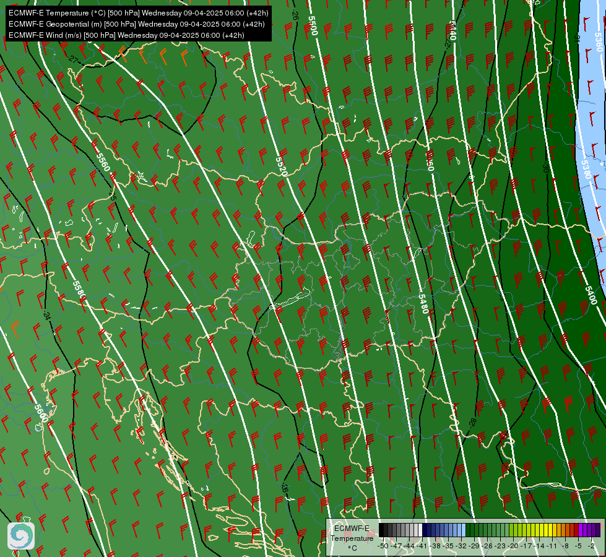Click the -2 legend tick label
The image size is (606, 557).
[x=591, y=546]
